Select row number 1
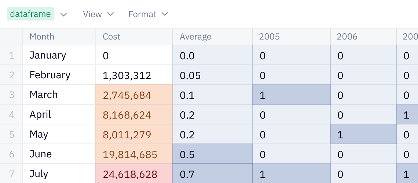The height and width of the screenshot is (183, 418). click(11, 56)
